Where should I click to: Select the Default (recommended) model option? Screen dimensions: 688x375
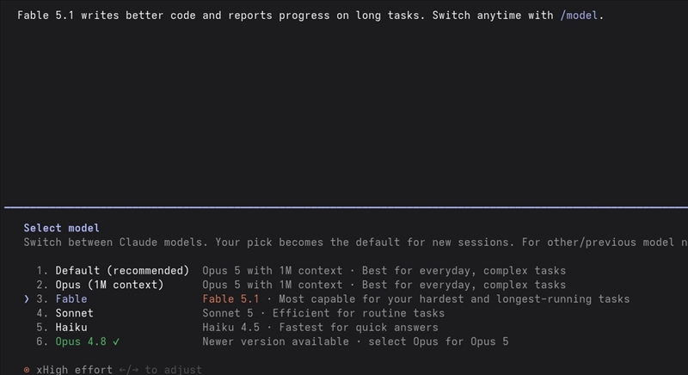[x=122, y=271]
